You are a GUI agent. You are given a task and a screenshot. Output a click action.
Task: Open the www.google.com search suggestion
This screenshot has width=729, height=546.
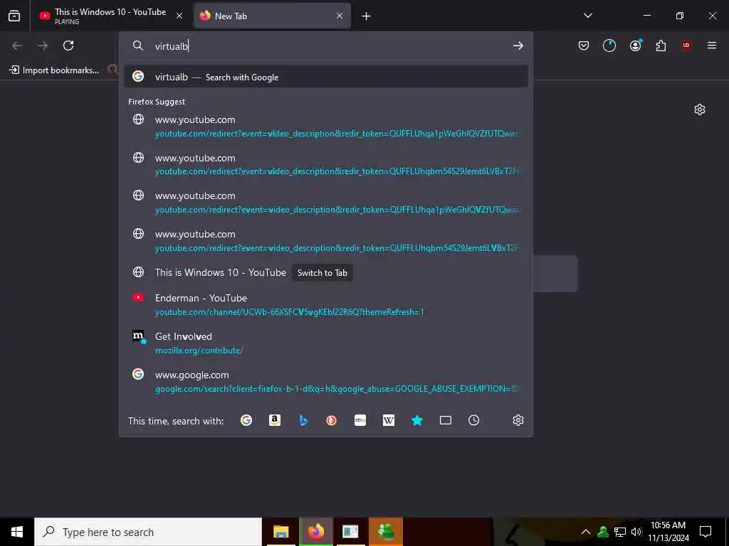pos(326,381)
